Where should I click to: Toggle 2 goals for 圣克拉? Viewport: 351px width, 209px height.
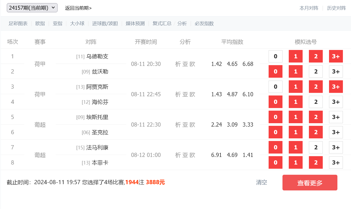pyautogui.click(x=316, y=132)
